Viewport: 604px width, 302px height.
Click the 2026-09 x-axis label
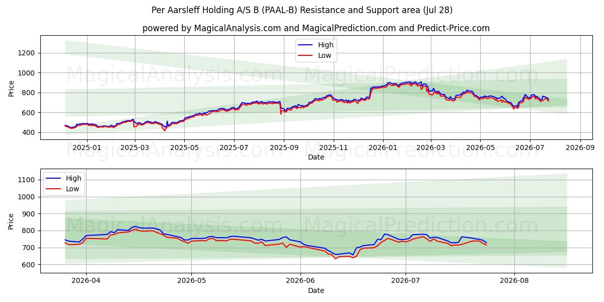580,148
